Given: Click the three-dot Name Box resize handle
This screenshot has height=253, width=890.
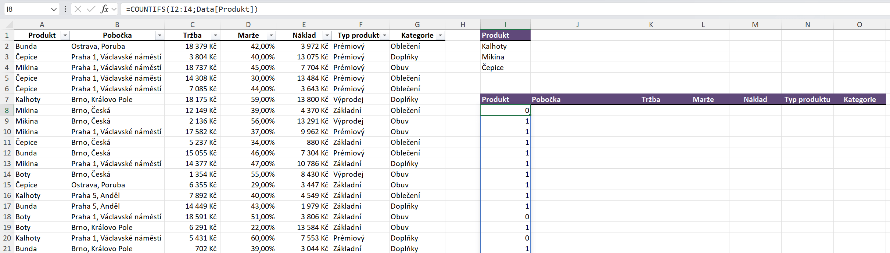Looking at the screenshot, I should [x=65, y=9].
